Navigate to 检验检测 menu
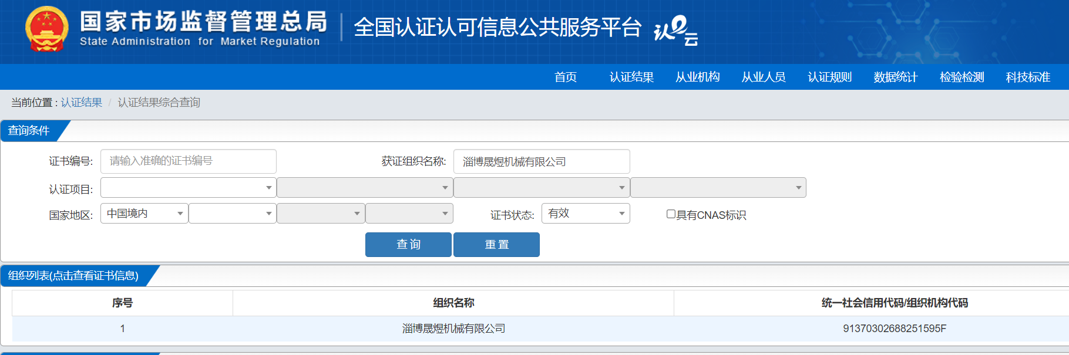 [962, 77]
